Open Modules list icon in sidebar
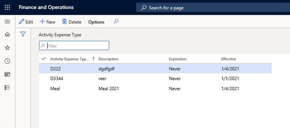The width and height of the screenshot is (290, 128). click(x=7, y=87)
